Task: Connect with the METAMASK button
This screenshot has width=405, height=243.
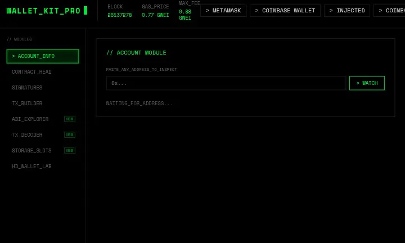Action: click(x=223, y=11)
